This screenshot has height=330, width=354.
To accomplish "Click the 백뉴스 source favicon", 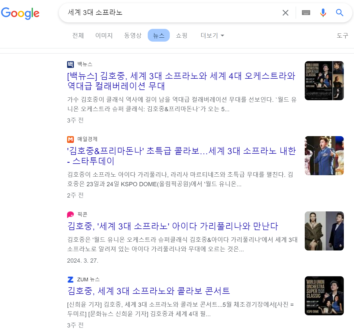I will [x=70, y=64].
